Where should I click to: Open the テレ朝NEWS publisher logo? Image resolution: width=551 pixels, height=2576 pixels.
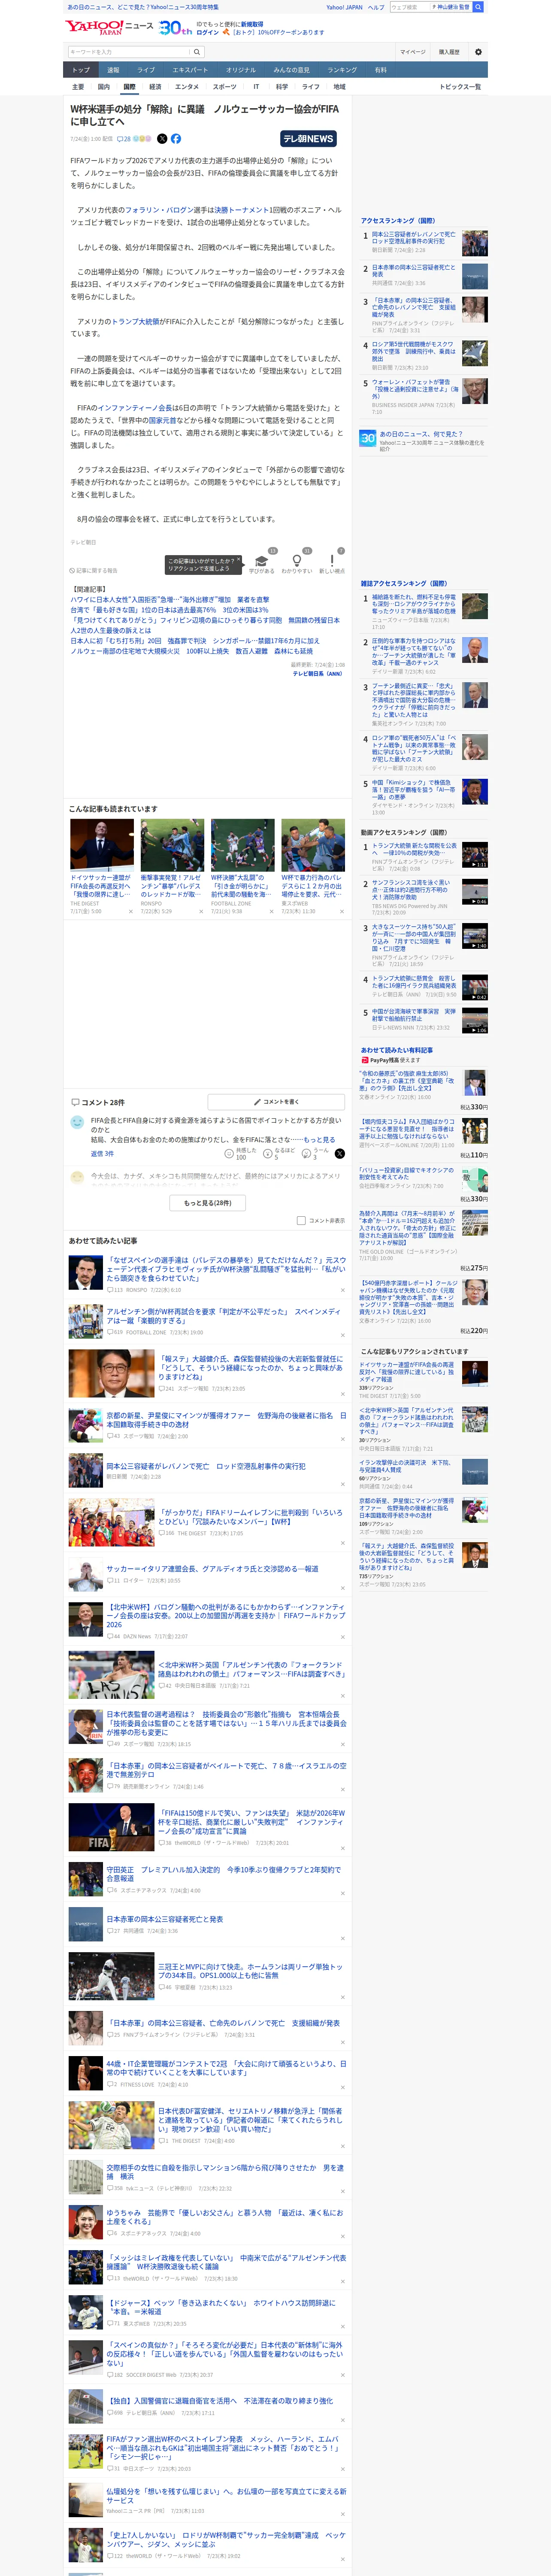[309, 139]
